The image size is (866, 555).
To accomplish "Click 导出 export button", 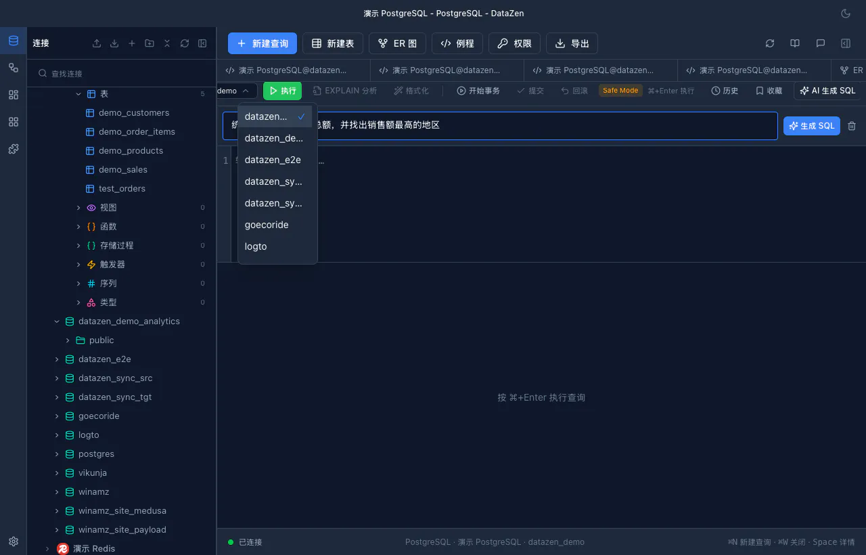I will click(x=572, y=43).
